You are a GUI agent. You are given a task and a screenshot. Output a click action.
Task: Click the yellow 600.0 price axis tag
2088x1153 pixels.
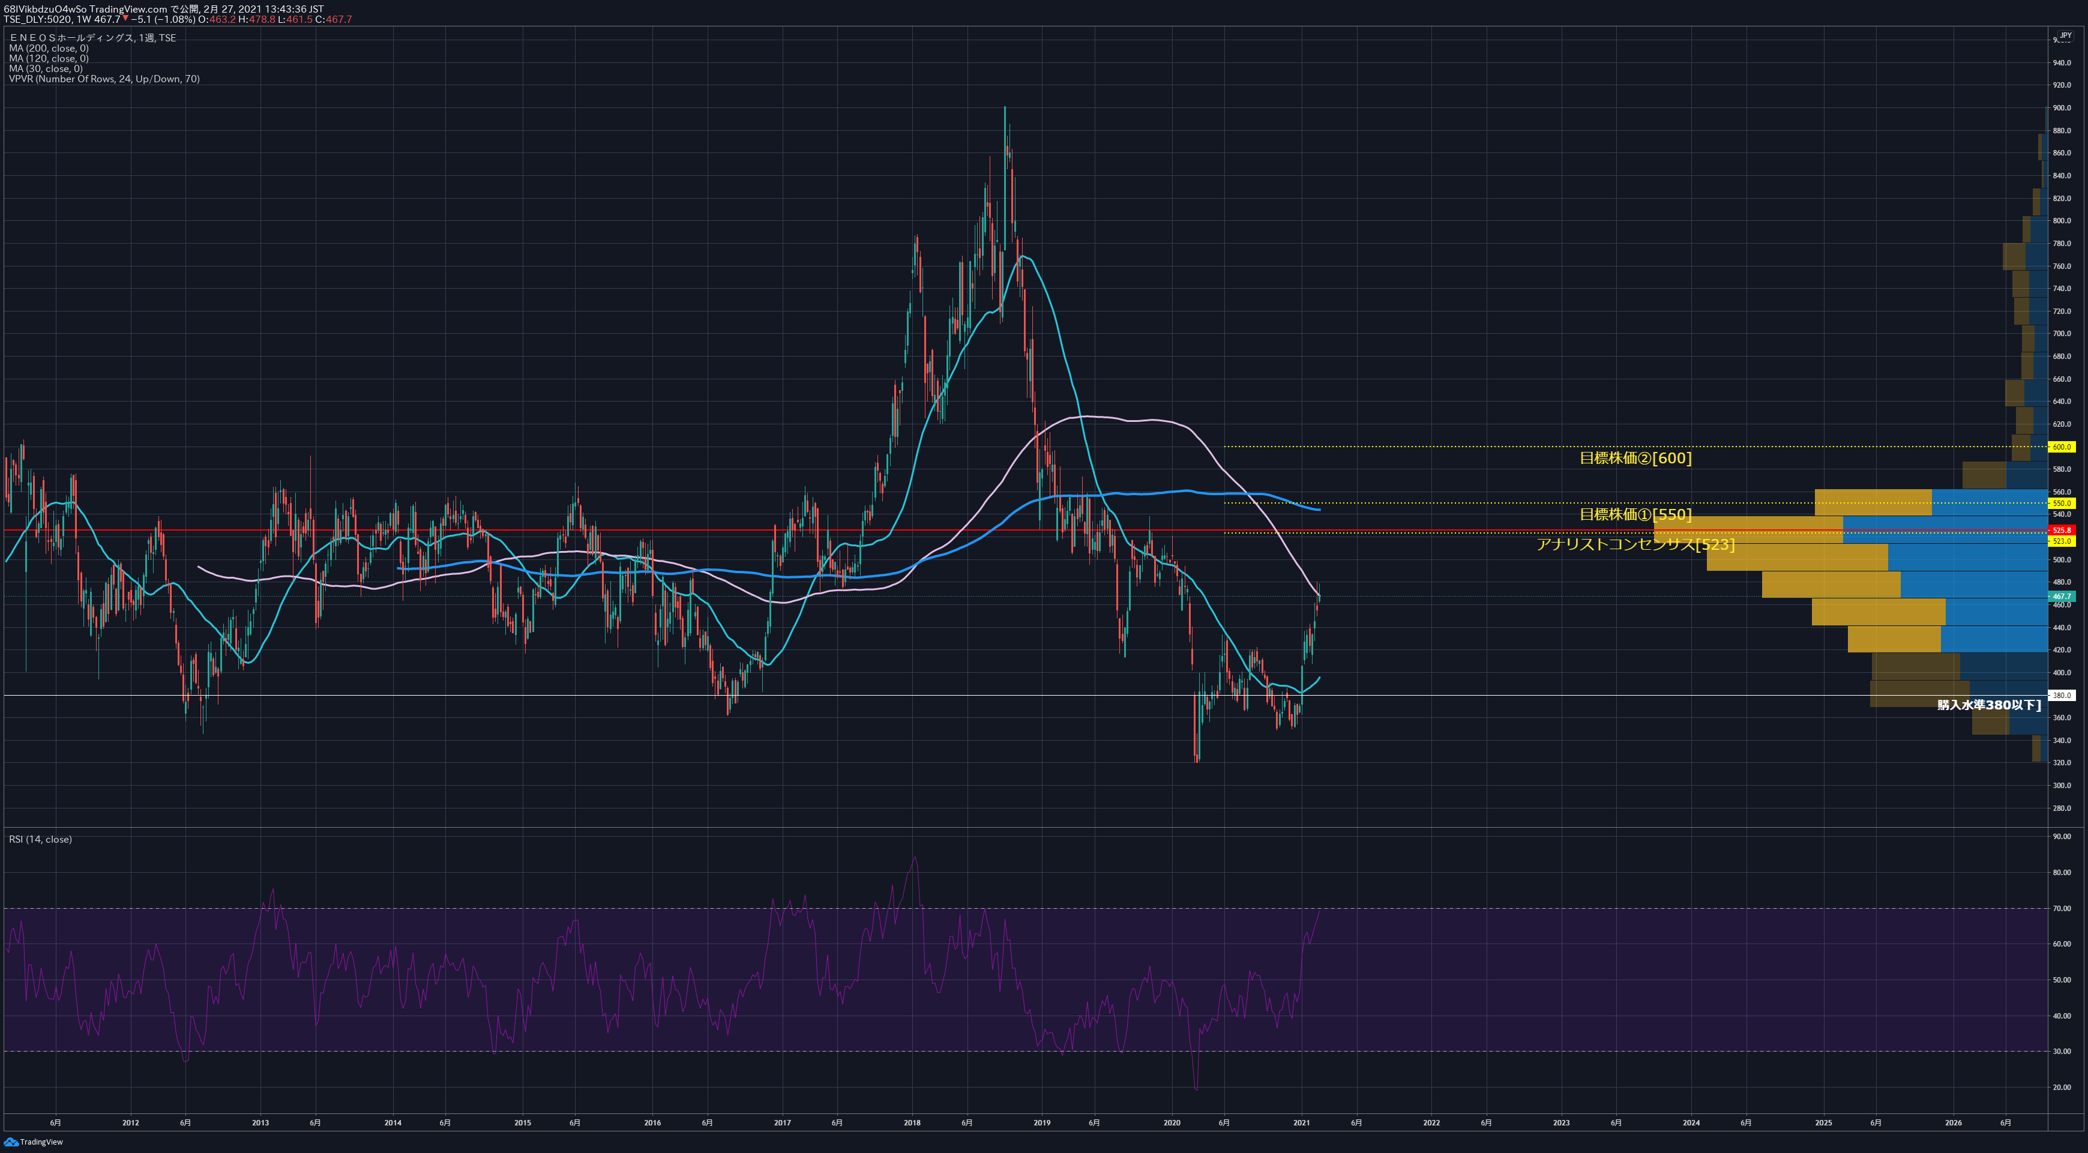tap(2061, 447)
